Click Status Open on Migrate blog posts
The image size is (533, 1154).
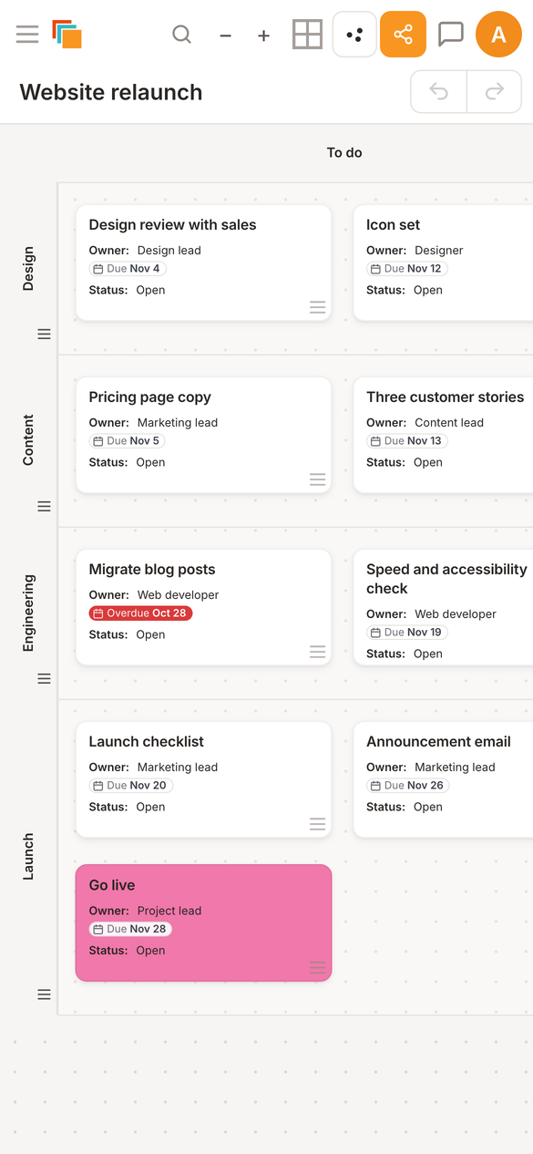127,635
